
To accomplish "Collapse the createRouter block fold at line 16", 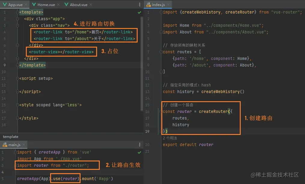I will (x=161, y=111).
